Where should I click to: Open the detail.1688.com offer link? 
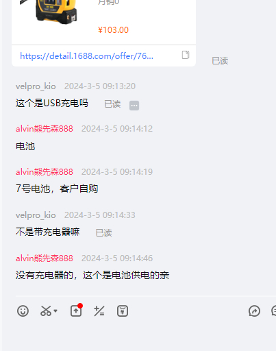86,56
